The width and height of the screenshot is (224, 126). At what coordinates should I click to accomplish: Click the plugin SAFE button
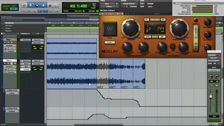[x=142, y=7]
